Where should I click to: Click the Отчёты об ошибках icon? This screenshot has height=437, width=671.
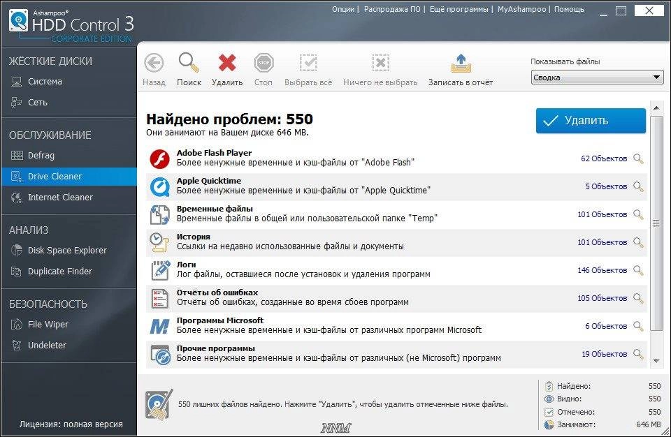tap(159, 299)
